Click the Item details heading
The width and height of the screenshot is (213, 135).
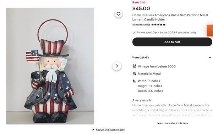141,57
